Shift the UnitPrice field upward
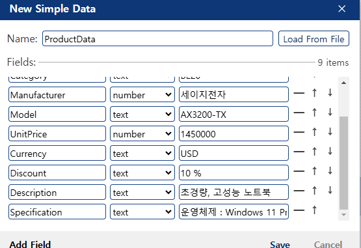361x248 pixels. pyautogui.click(x=315, y=132)
